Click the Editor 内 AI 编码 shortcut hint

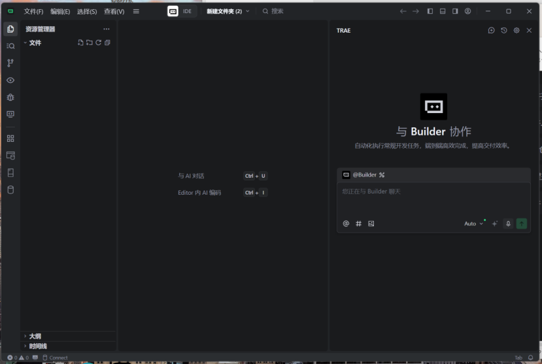click(199, 193)
